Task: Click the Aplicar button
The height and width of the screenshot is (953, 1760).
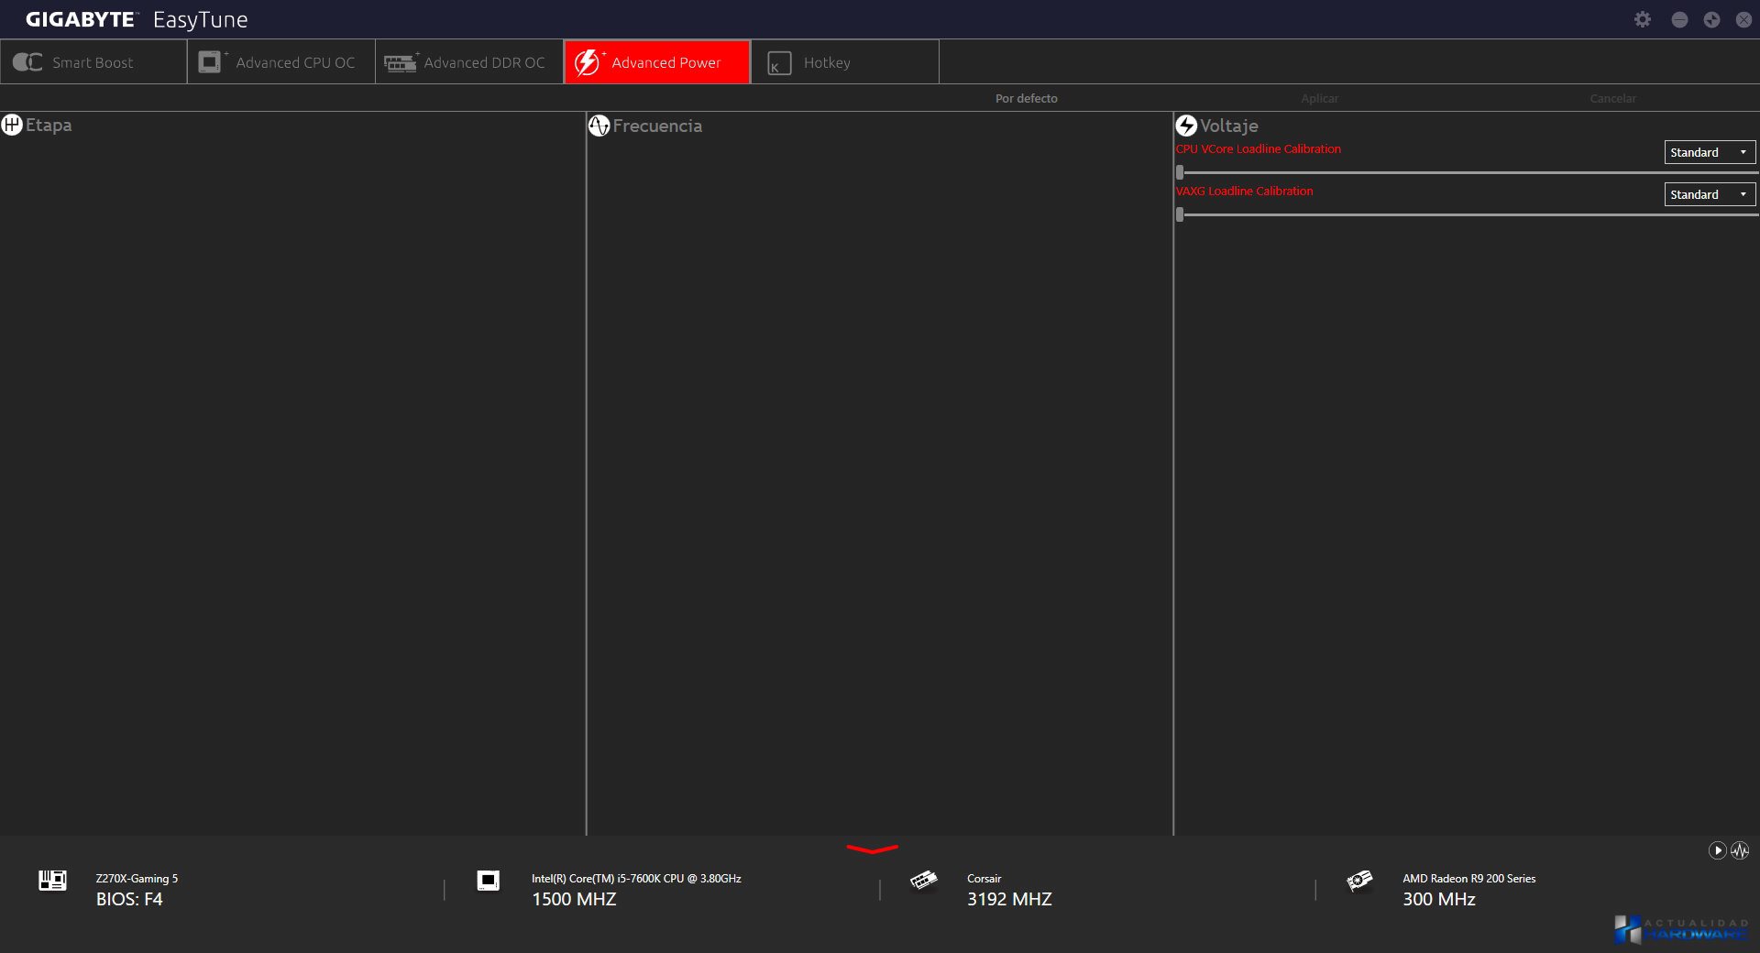Action: pos(1319,98)
